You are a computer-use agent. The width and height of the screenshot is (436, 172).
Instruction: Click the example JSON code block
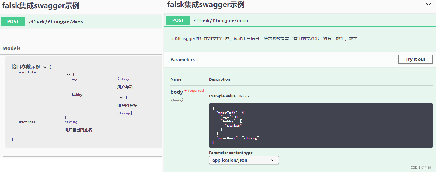click(x=321, y=125)
